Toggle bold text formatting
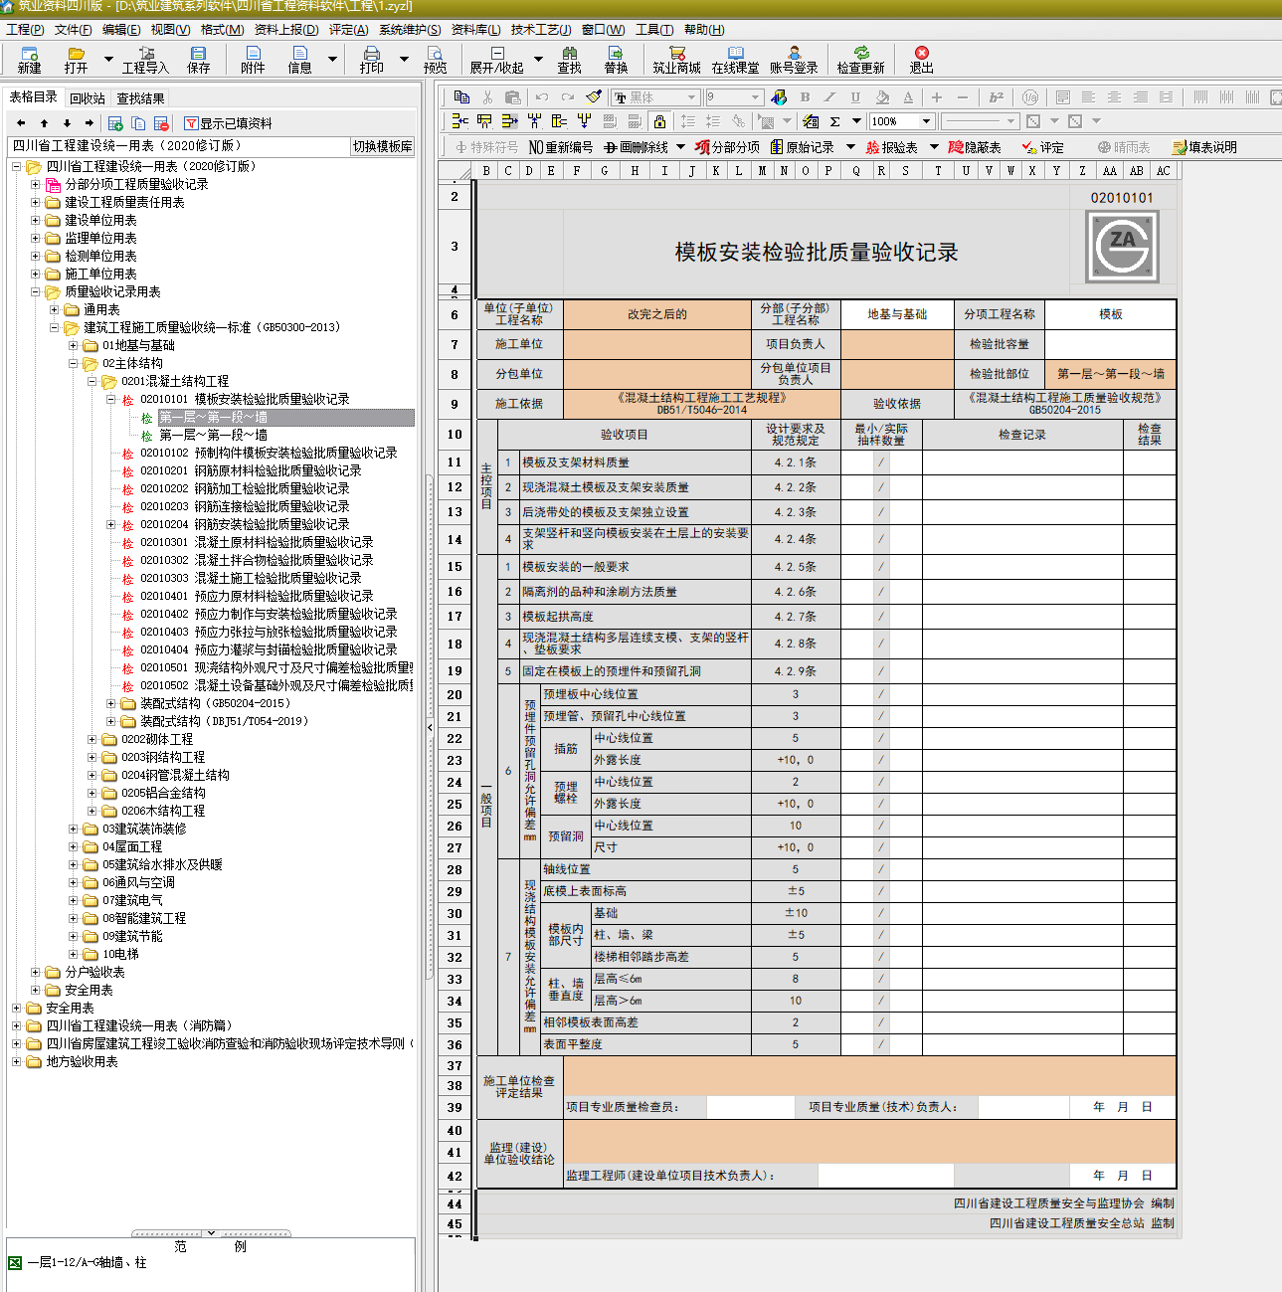The height and width of the screenshot is (1292, 1282). (805, 96)
